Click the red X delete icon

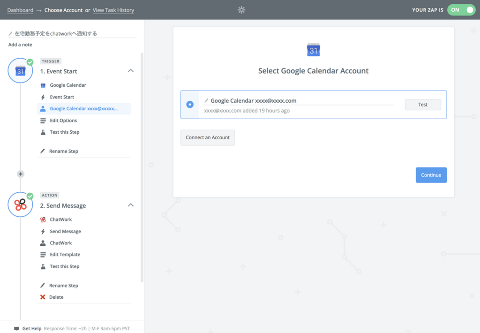43,297
